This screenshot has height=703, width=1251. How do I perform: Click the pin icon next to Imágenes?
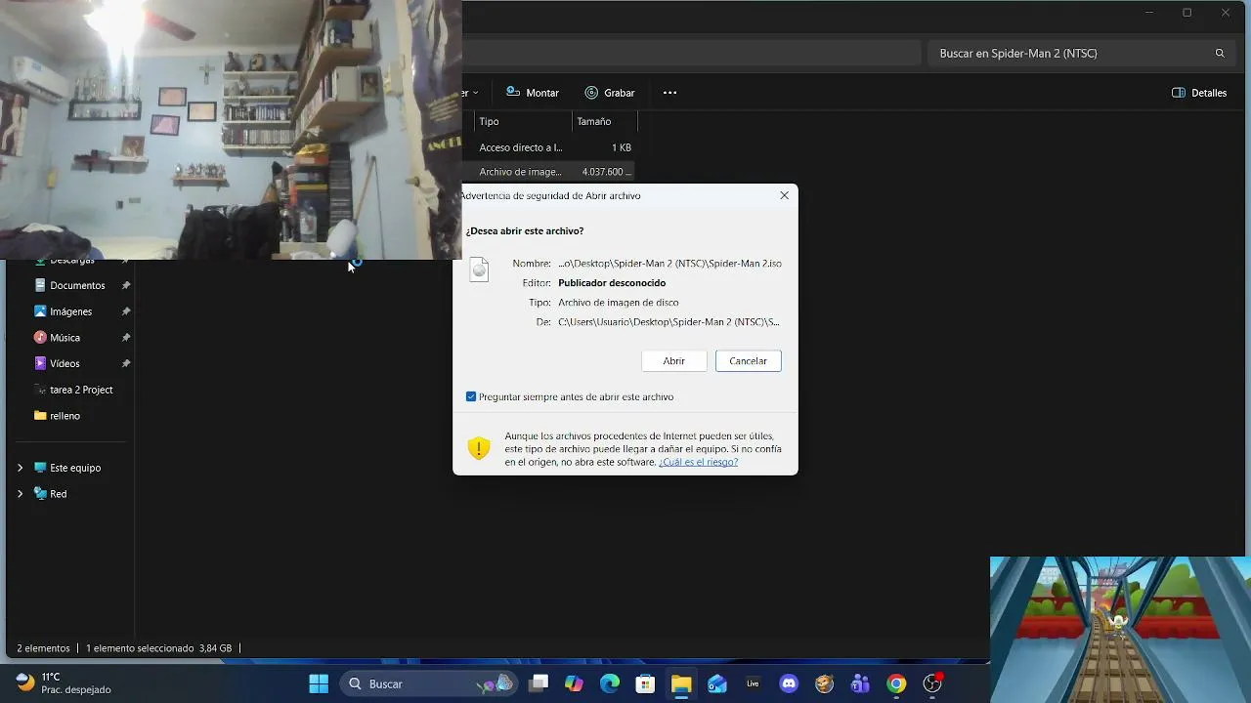pos(126,311)
